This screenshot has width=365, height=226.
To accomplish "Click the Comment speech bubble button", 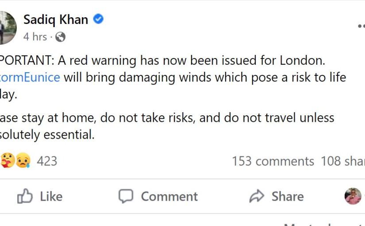I will (x=158, y=196).
